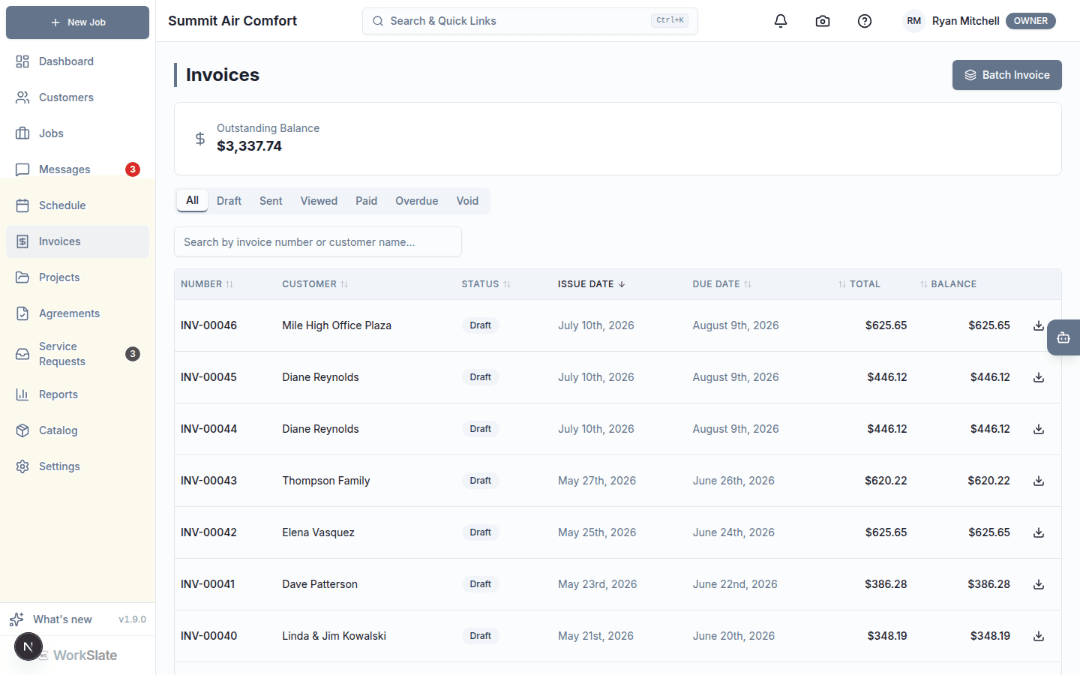Sort table by STATUS column
1080x675 pixels.
(x=486, y=284)
